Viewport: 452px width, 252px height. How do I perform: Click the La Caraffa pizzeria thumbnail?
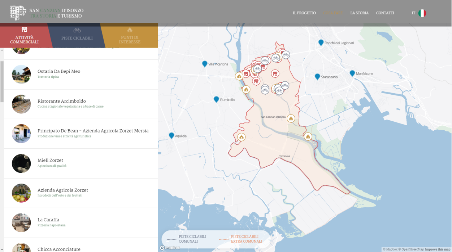[21, 222]
